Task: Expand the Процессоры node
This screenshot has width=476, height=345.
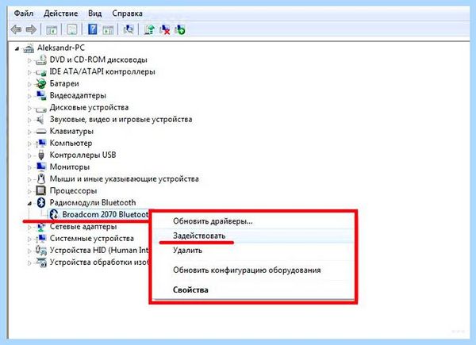Action: point(29,191)
